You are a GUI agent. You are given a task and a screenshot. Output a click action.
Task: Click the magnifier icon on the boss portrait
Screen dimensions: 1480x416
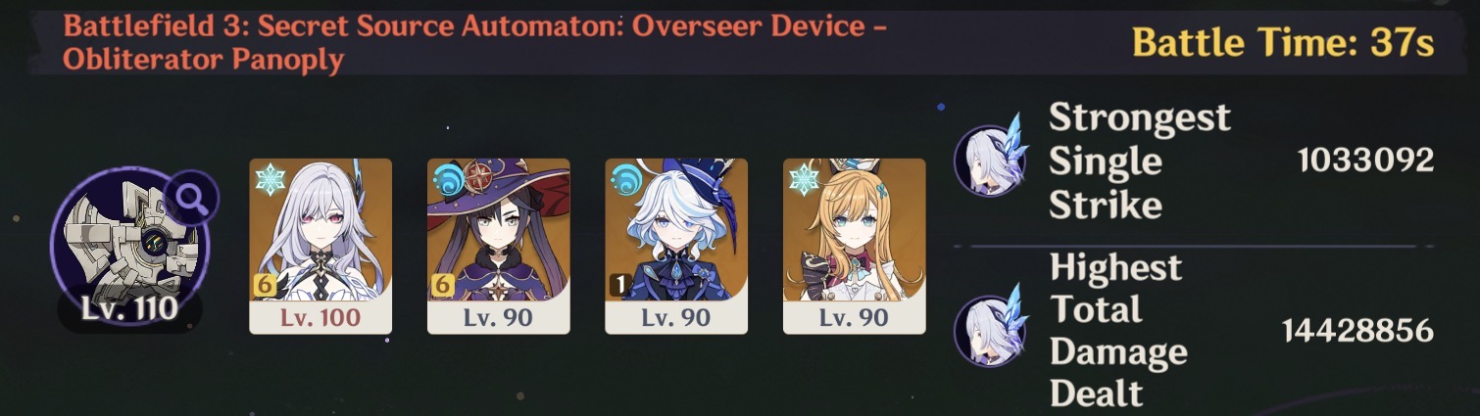tap(192, 201)
